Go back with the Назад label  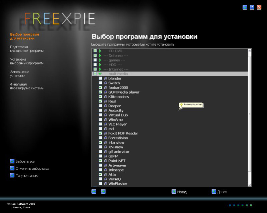182,192
